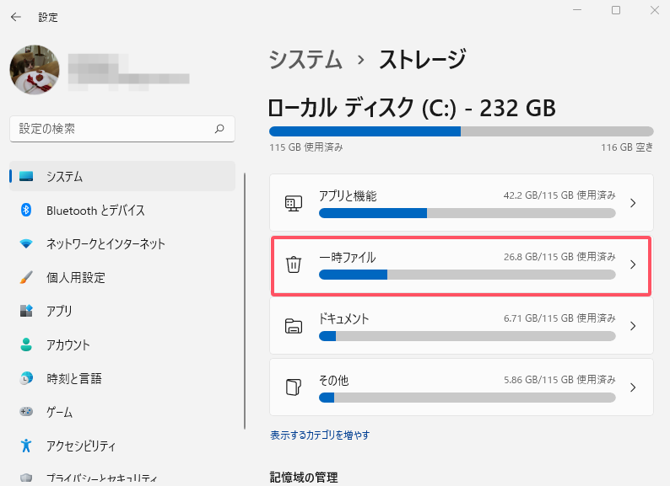Viewport: 670px width, 486px height.
Task: Click the user profile picture
Action: (x=35, y=70)
